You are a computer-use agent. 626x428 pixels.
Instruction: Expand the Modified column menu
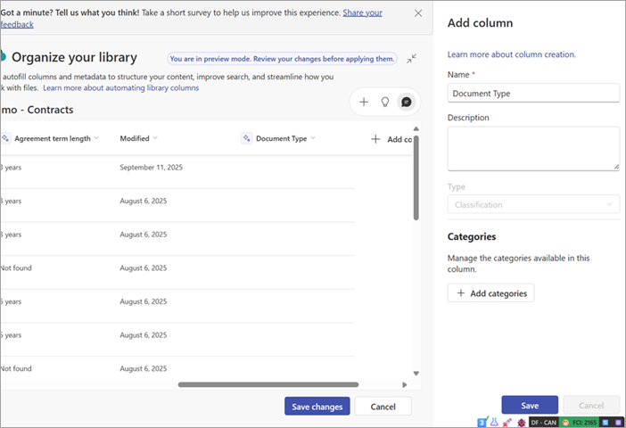click(155, 138)
